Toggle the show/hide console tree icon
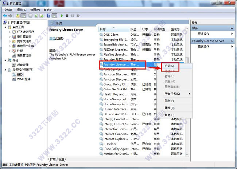 (23, 16)
